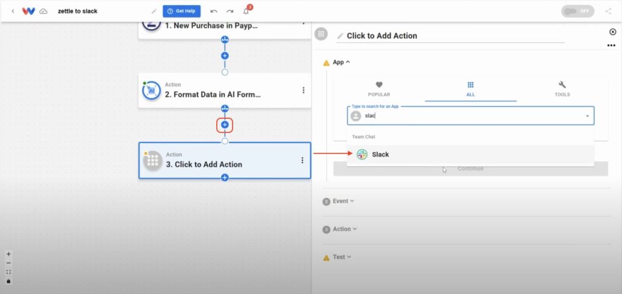Lock the canvas with padlock icon
622x294 pixels.
click(9, 281)
